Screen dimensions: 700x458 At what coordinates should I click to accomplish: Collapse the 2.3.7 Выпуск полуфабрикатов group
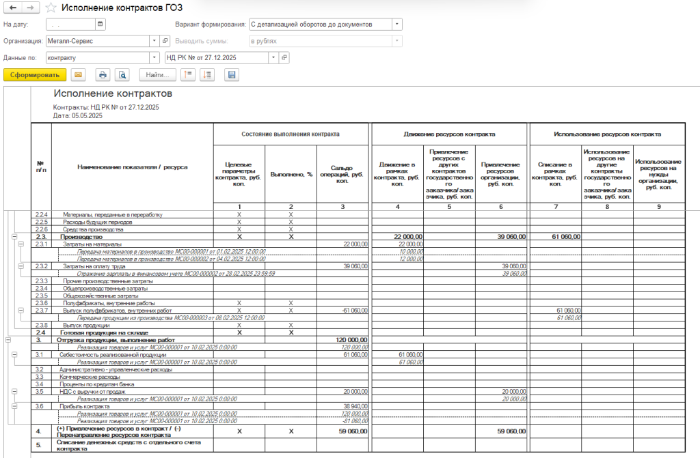(x=21, y=311)
